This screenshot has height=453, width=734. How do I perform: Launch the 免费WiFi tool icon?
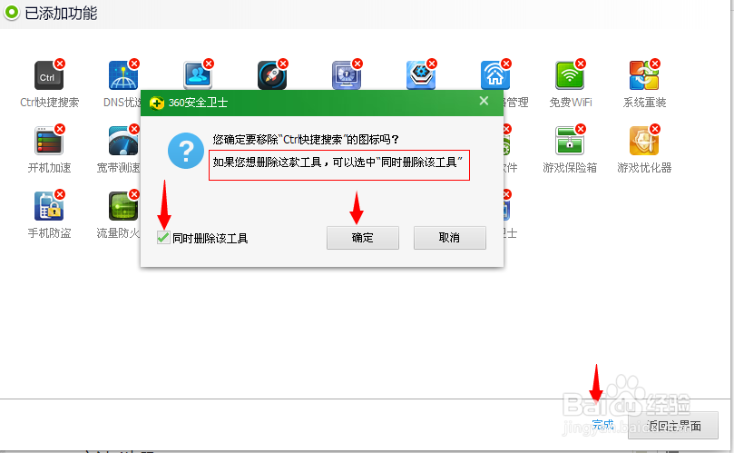pos(570,75)
